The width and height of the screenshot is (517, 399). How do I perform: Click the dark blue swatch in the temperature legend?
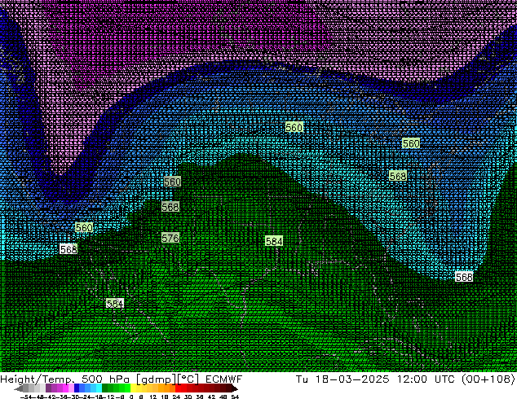(77, 388)
